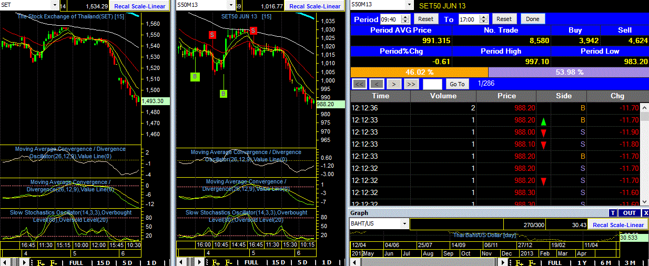
Task: Click the Done button
Action: (x=533, y=19)
